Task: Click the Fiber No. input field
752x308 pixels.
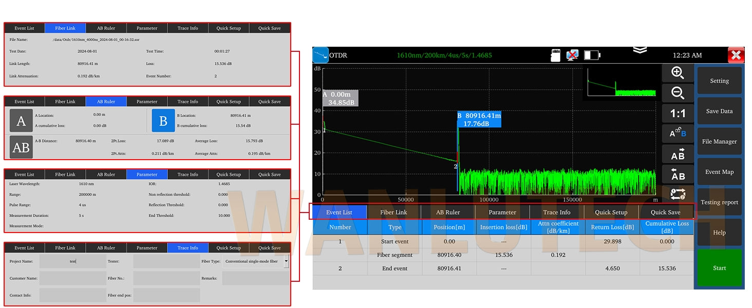Action: pos(166,278)
